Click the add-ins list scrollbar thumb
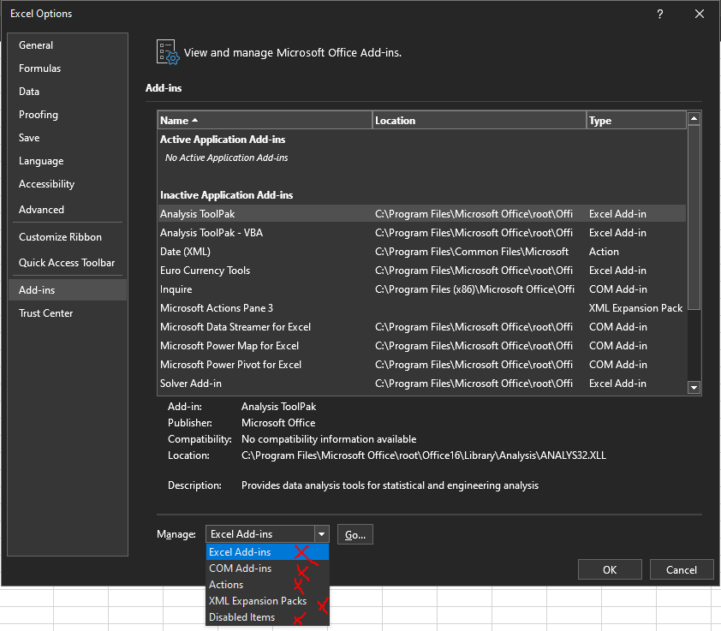This screenshot has width=721, height=631. tap(694, 217)
